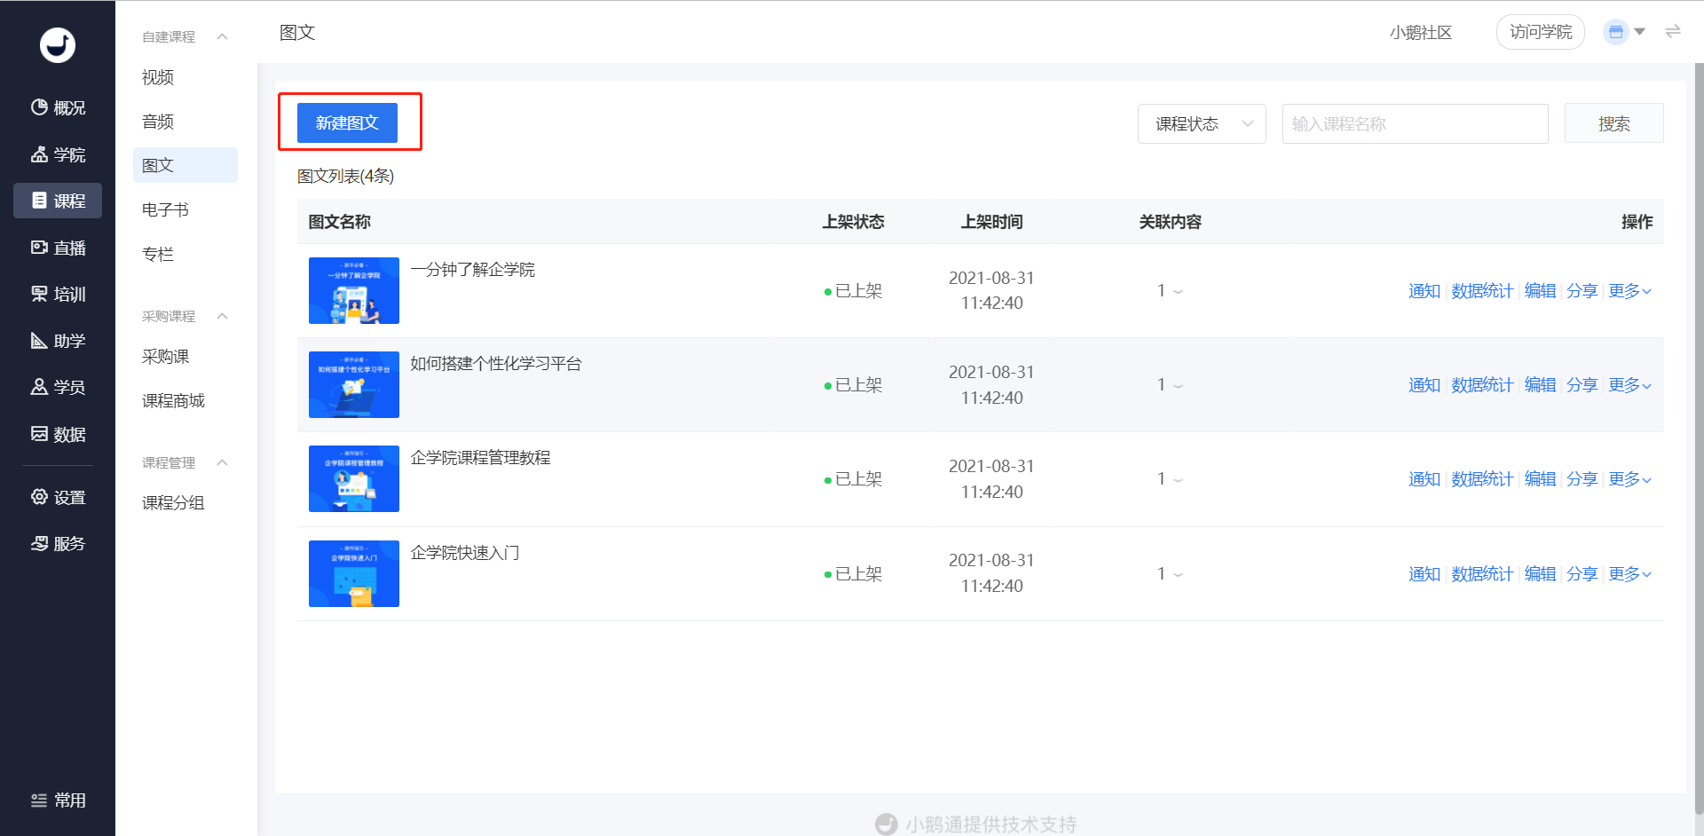Open the 课程状态 dropdown filter

pos(1202,123)
